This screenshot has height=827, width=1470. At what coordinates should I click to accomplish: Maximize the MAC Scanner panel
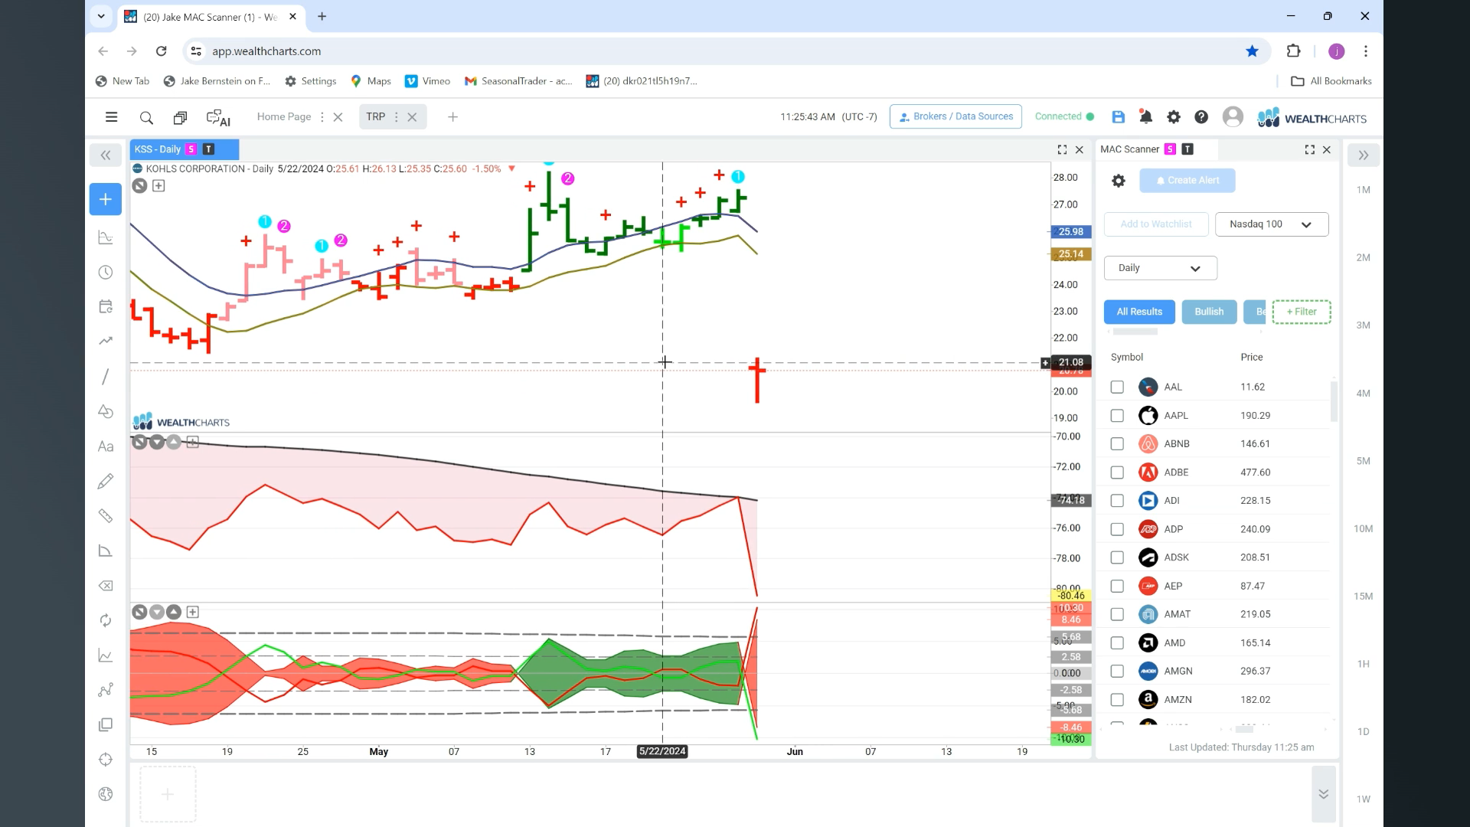1309,150
